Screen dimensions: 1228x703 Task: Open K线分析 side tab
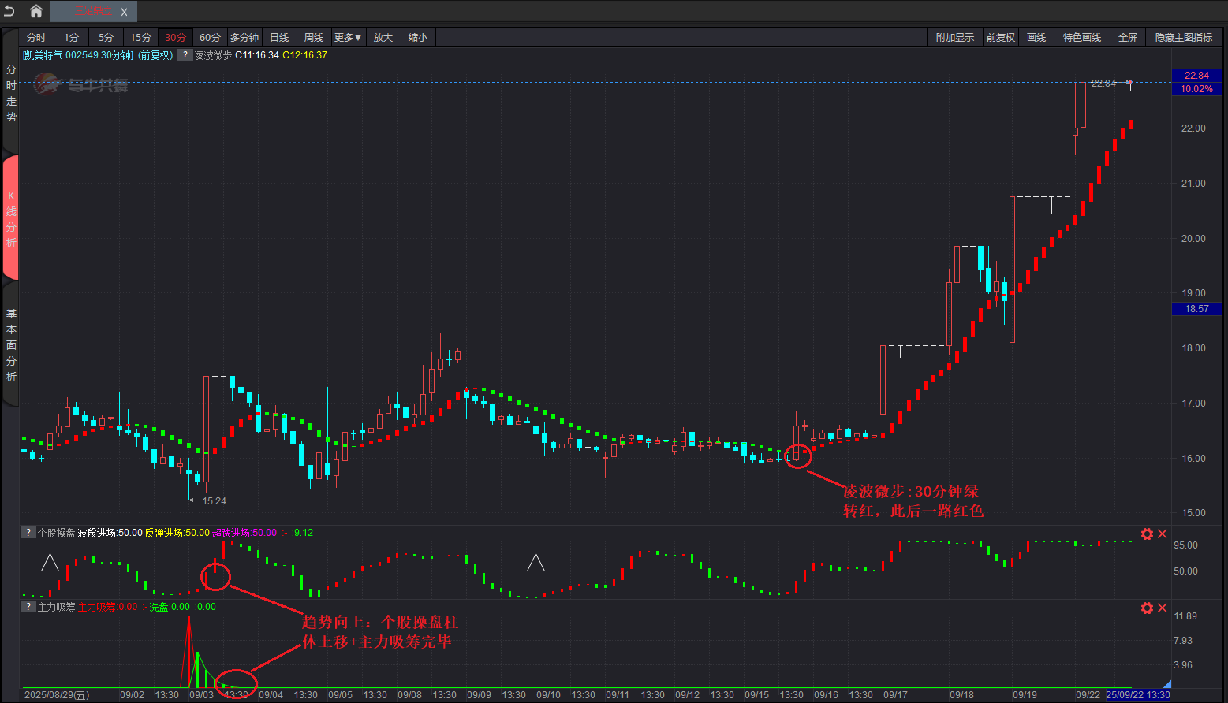point(11,218)
